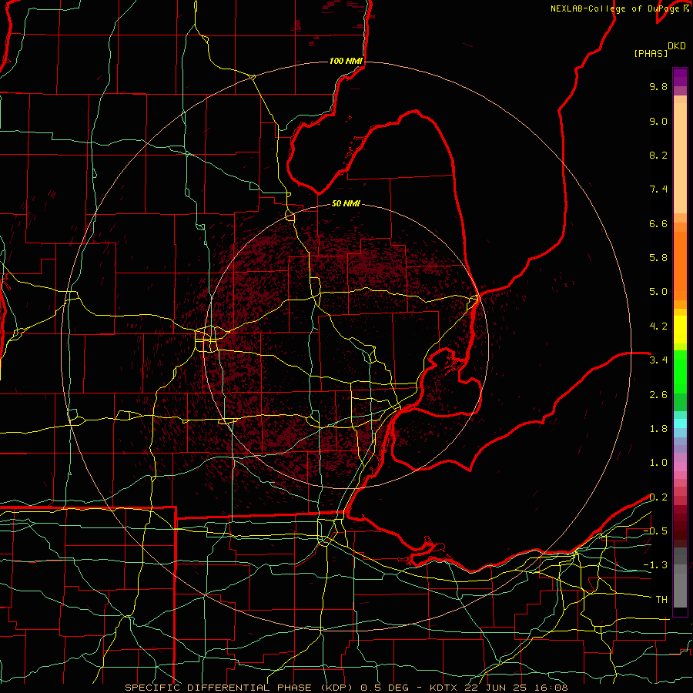Click the Specific Differential Phase KDTX caption

click(346, 688)
